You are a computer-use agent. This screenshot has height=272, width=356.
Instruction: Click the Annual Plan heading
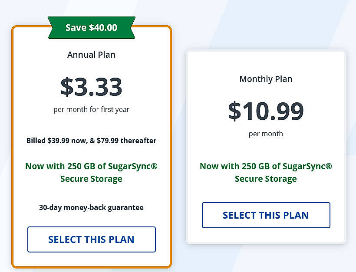(91, 55)
